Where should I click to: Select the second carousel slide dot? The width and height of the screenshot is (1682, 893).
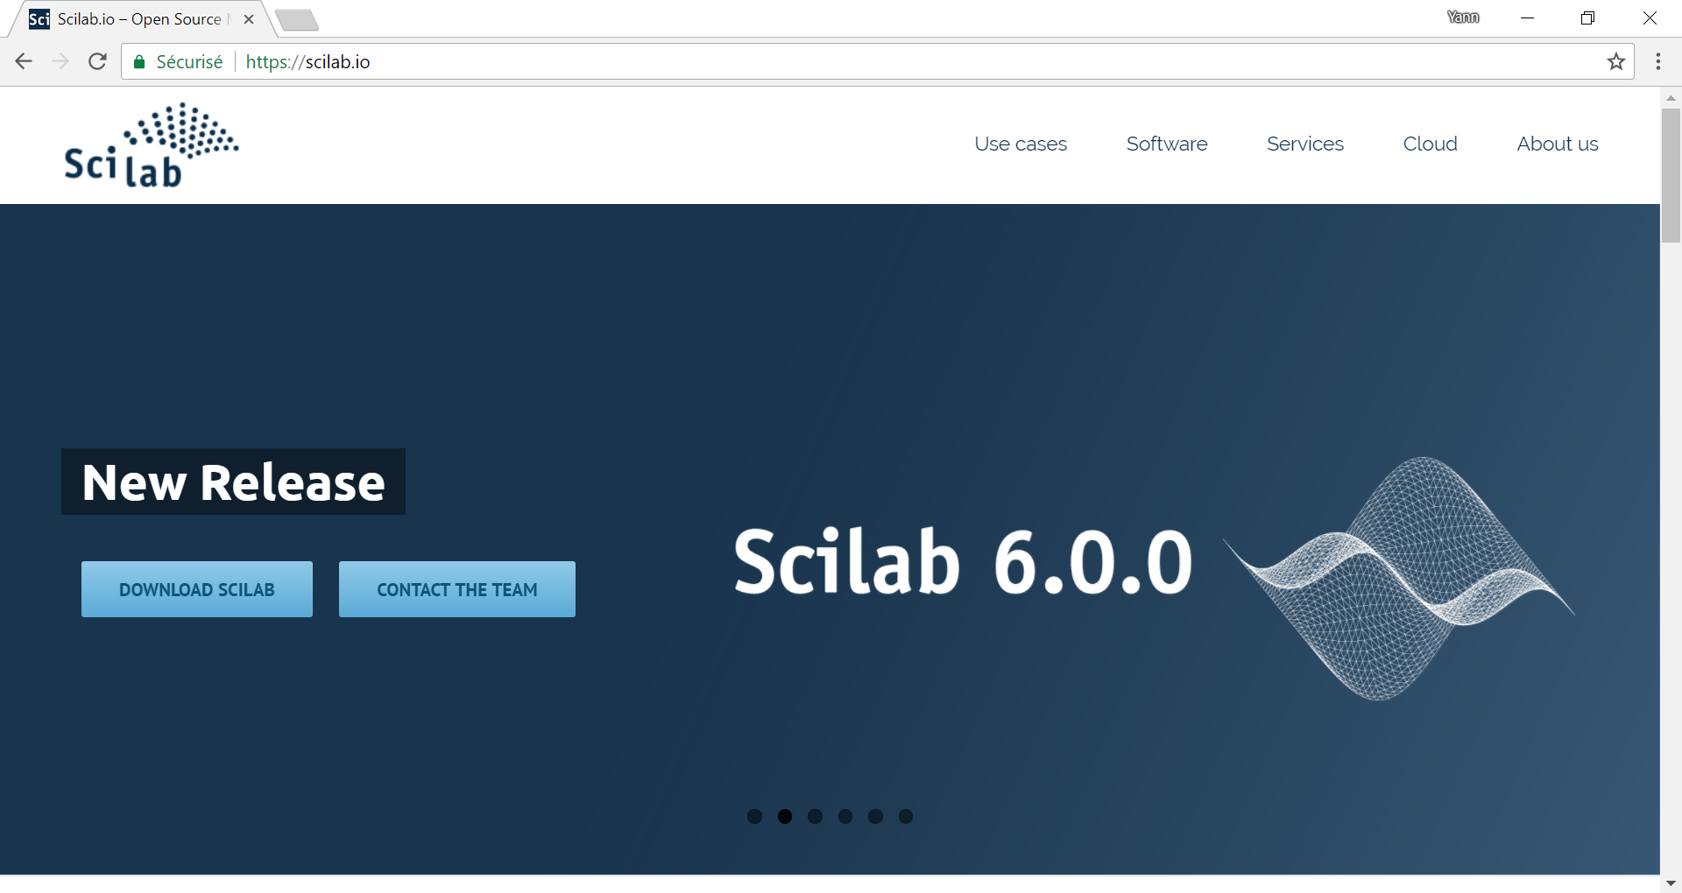click(x=785, y=816)
